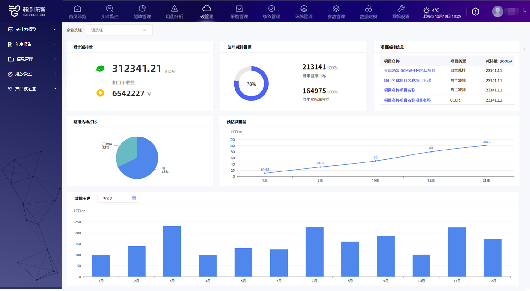
Task: Open the 项目名称项目名称 link in third row
Action: pyautogui.click(x=400, y=90)
